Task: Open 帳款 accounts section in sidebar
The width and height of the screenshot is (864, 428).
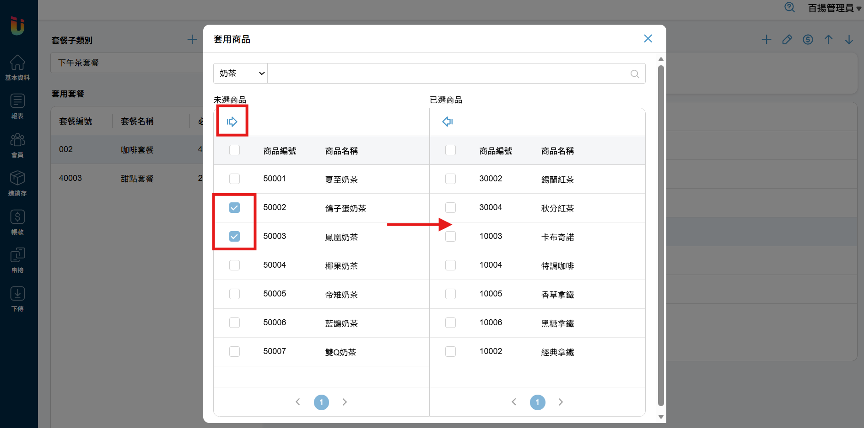Action: (17, 222)
